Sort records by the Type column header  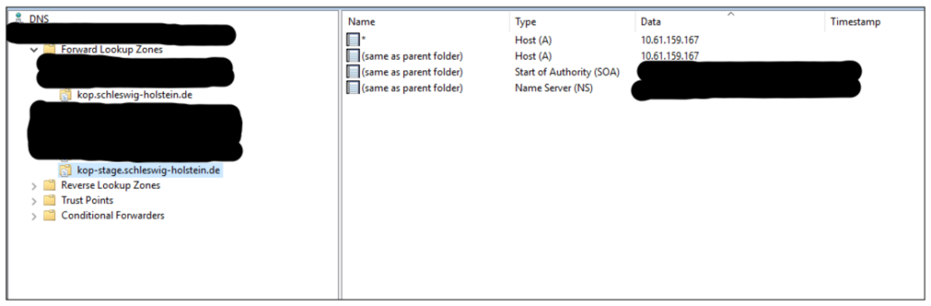[x=572, y=22]
